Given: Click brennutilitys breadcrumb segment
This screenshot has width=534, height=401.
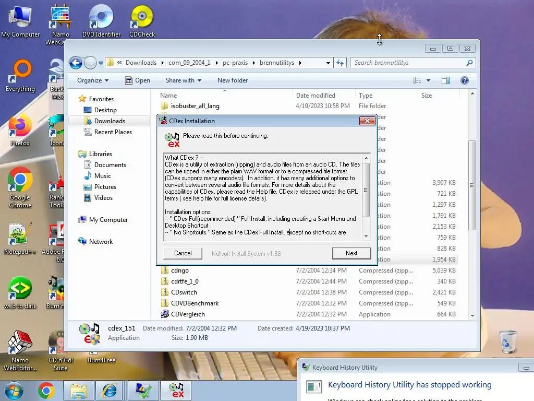Looking at the screenshot, I should pyautogui.click(x=277, y=63).
